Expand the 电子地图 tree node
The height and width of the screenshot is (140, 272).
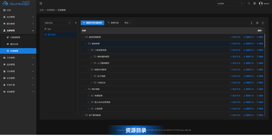point(92,76)
